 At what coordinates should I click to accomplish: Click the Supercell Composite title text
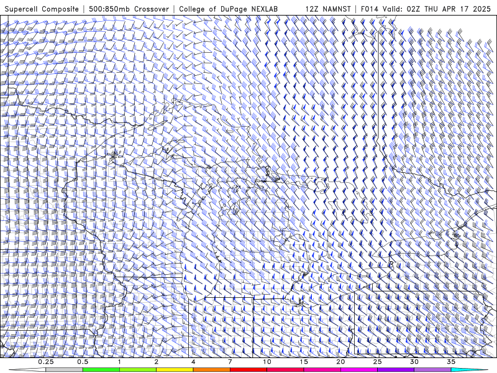click(42, 9)
